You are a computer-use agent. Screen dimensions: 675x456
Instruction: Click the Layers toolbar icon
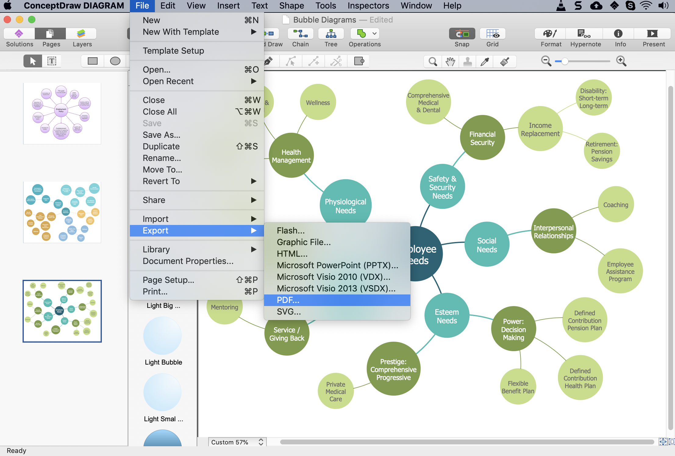click(x=81, y=34)
